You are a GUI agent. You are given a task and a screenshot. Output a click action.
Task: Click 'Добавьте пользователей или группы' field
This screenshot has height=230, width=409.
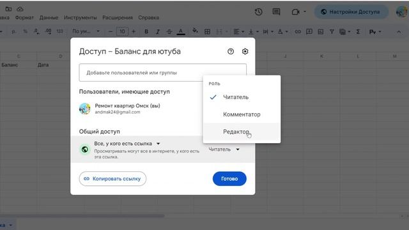[x=163, y=73]
